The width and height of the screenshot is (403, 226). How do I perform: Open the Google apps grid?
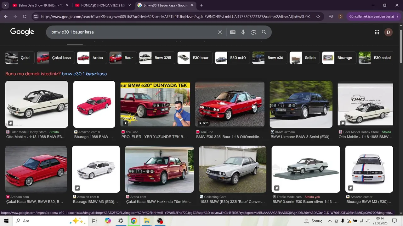tap(377, 32)
